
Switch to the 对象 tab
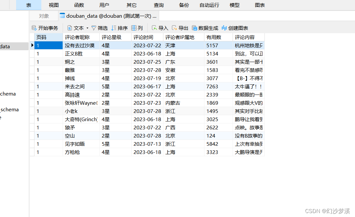(x=43, y=16)
